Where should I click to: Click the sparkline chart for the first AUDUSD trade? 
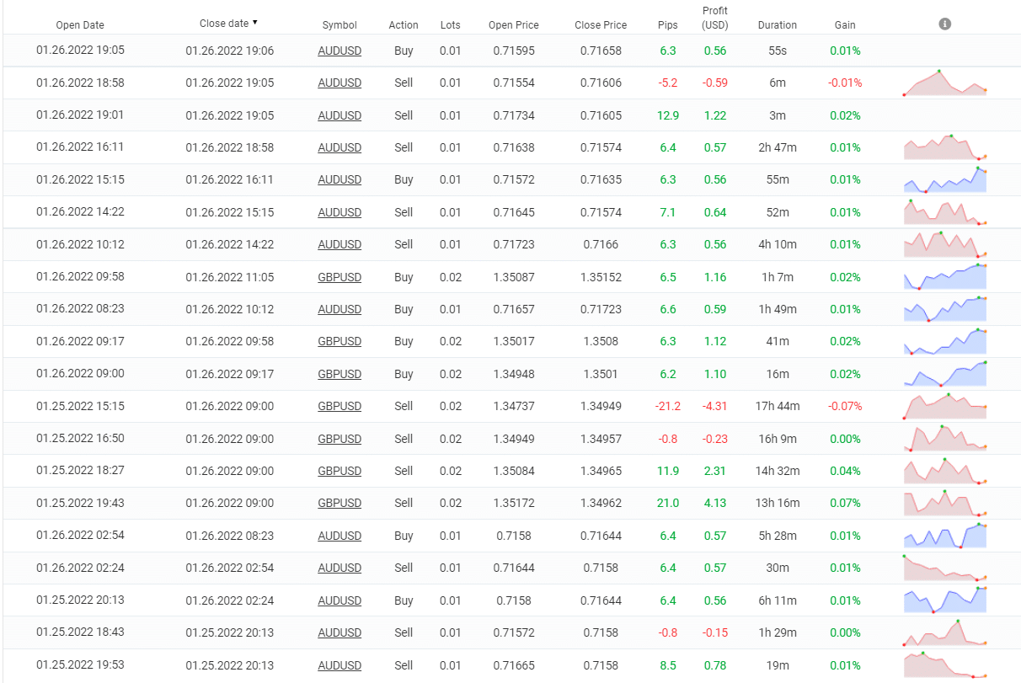point(945,51)
